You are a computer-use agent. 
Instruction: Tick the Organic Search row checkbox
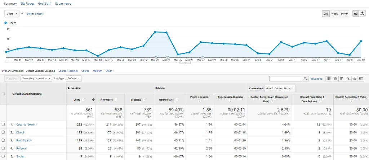[3, 124]
